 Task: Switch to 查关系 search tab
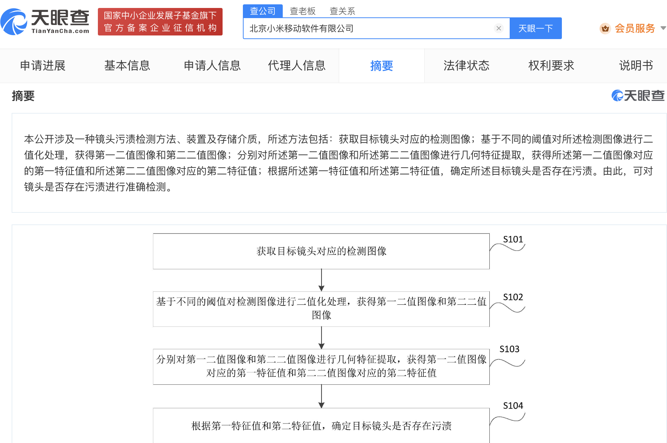(x=342, y=11)
